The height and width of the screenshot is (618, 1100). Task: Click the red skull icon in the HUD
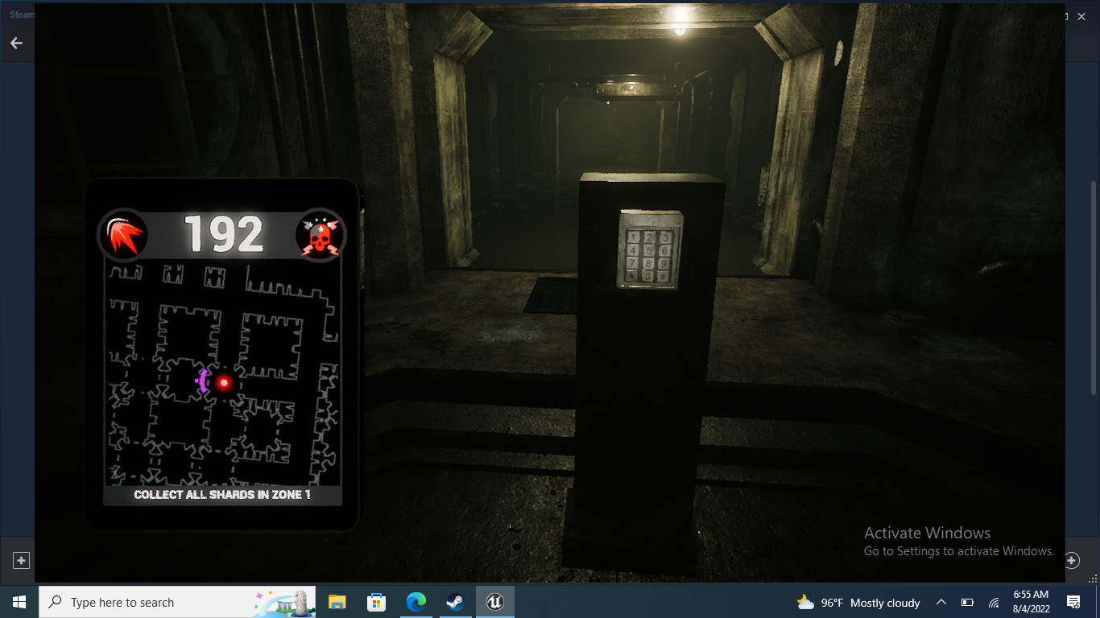point(321,236)
